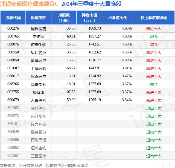The width and height of the screenshot is (175, 168).
Task: Select stock name 新诺威
Action: pos(39,37)
